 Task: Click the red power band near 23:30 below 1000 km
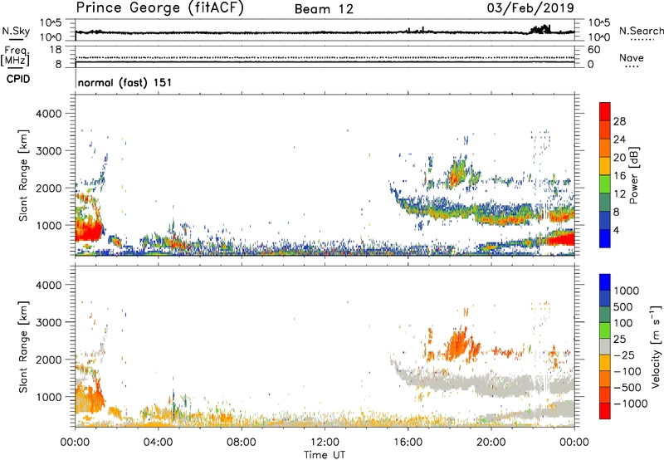pyautogui.click(x=561, y=239)
